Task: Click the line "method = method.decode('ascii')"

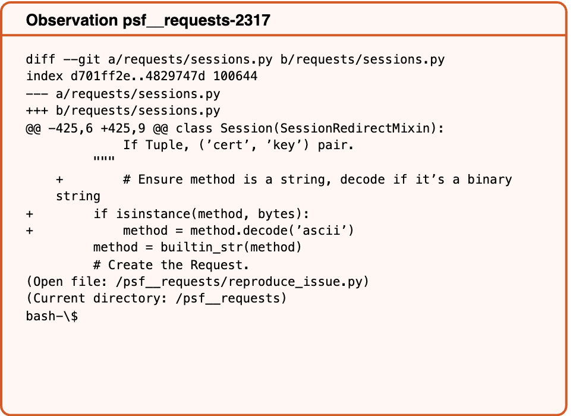Action: point(238,231)
